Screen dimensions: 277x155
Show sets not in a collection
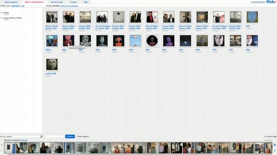[69, 6]
